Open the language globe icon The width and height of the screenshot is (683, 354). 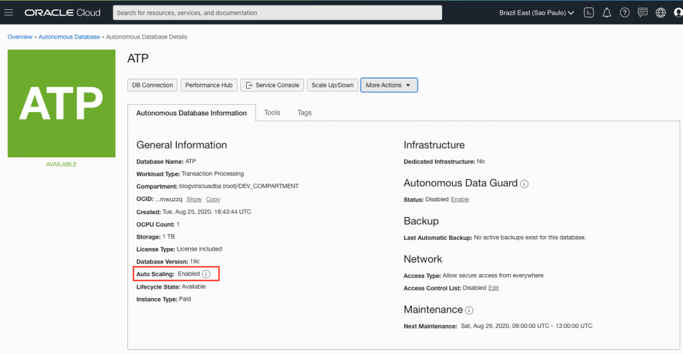(x=661, y=13)
